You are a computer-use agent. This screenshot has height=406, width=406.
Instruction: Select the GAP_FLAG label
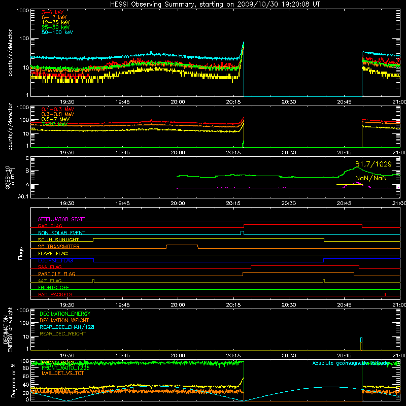pos(50,226)
